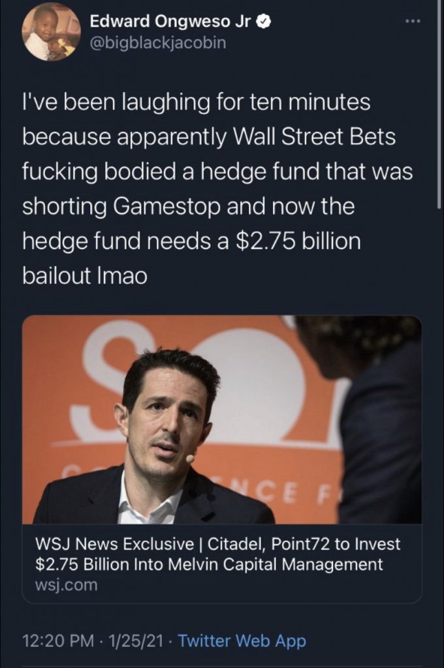The height and width of the screenshot is (668, 444).
Task: Click the WSJ News Exclusive headline
Action: [218, 554]
